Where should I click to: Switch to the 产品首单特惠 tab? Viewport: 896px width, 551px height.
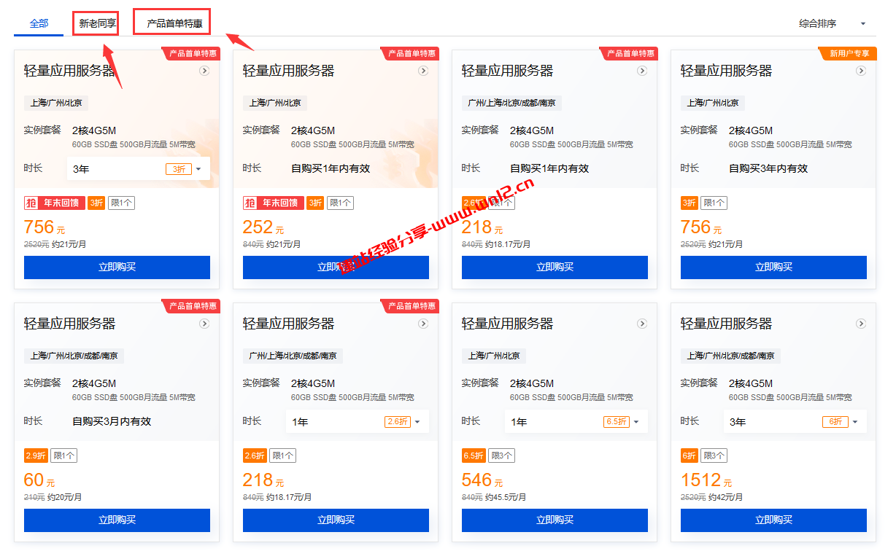(x=174, y=23)
